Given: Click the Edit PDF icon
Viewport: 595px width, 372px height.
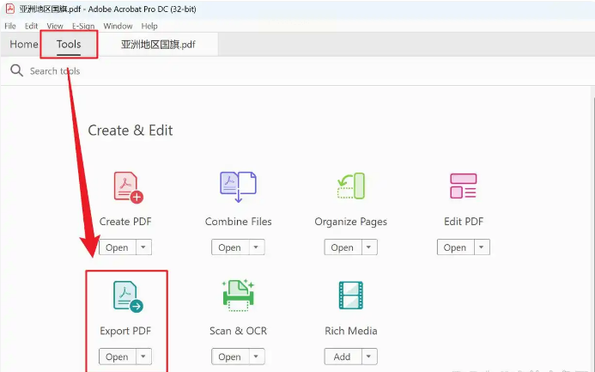Looking at the screenshot, I should pyautogui.click(x=464, y=186).
